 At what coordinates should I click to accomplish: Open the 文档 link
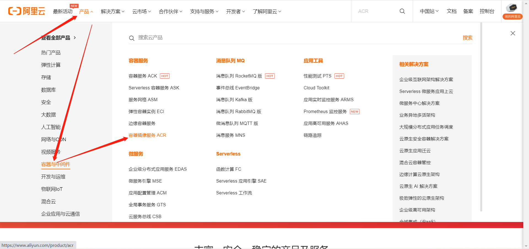(x=452, y=11)
